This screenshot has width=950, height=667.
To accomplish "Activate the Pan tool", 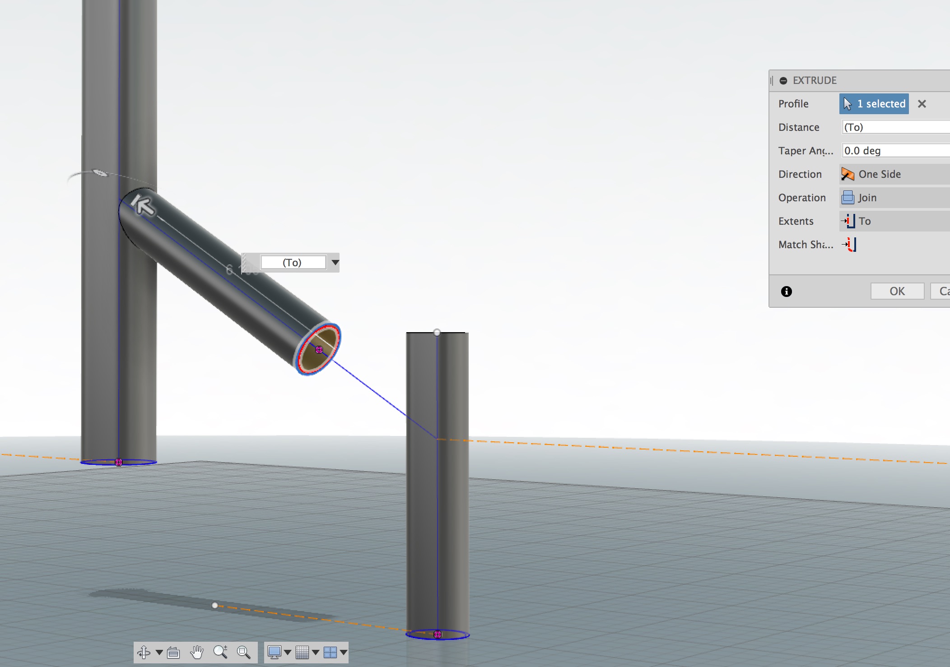I will pos(197,652).
